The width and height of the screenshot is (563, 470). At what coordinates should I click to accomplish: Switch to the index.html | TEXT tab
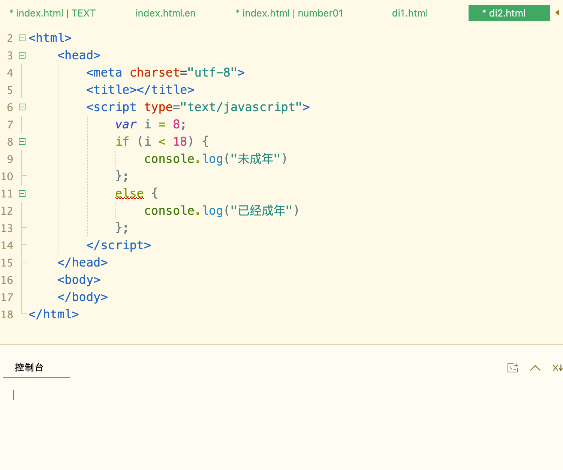coord(52,13)
